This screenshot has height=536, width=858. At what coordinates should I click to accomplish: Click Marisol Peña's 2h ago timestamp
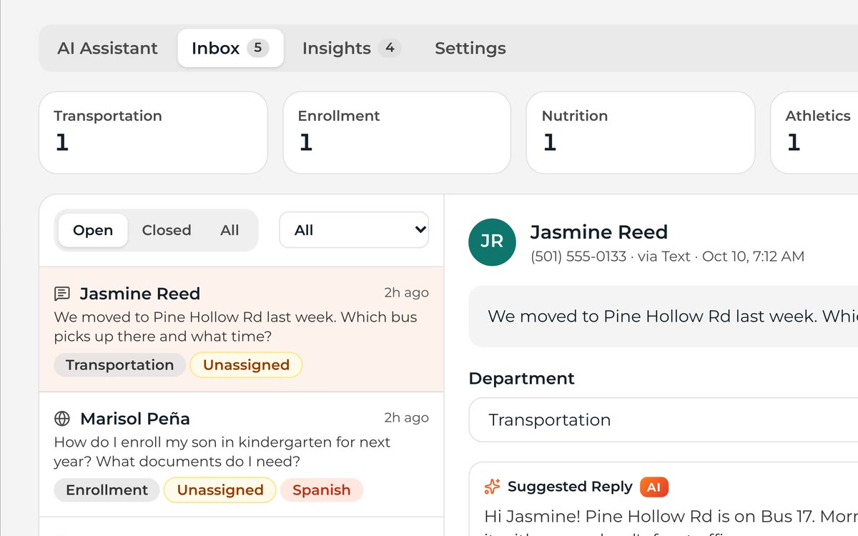(x=406, y=417)
